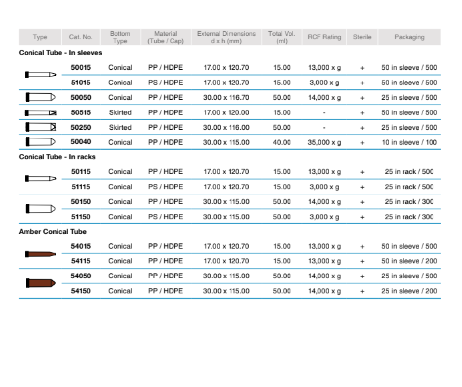Select the 10 in sleeve / 100 packaging cell
This screenshot has width=462, height=387.
click(409, 142)
